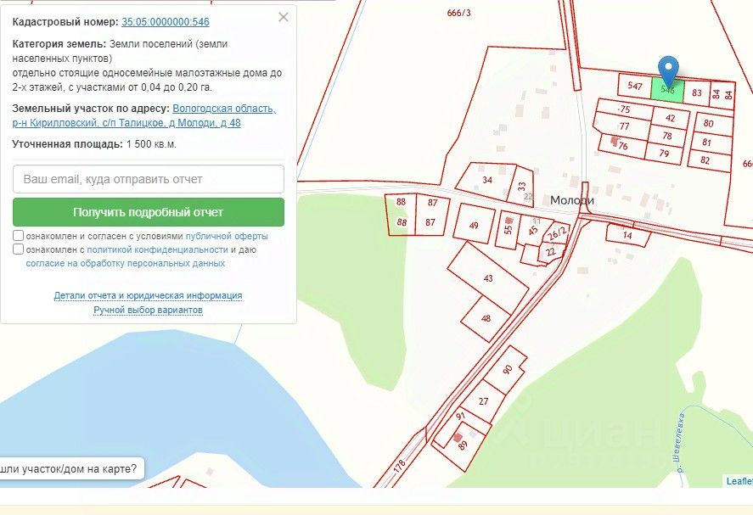Click the blue location pin marker

[x=668, y=70]
